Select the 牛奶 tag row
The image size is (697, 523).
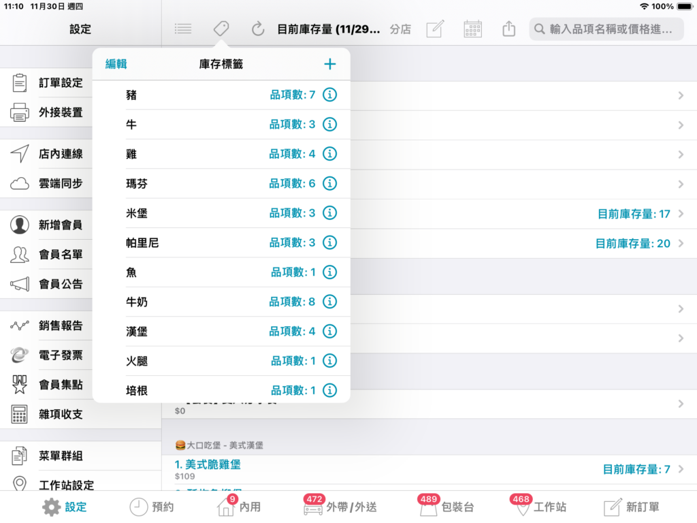[221, 302]
